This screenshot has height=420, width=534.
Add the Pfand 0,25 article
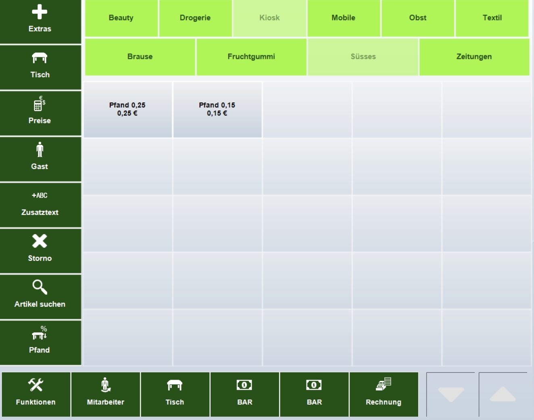point(127,109)
